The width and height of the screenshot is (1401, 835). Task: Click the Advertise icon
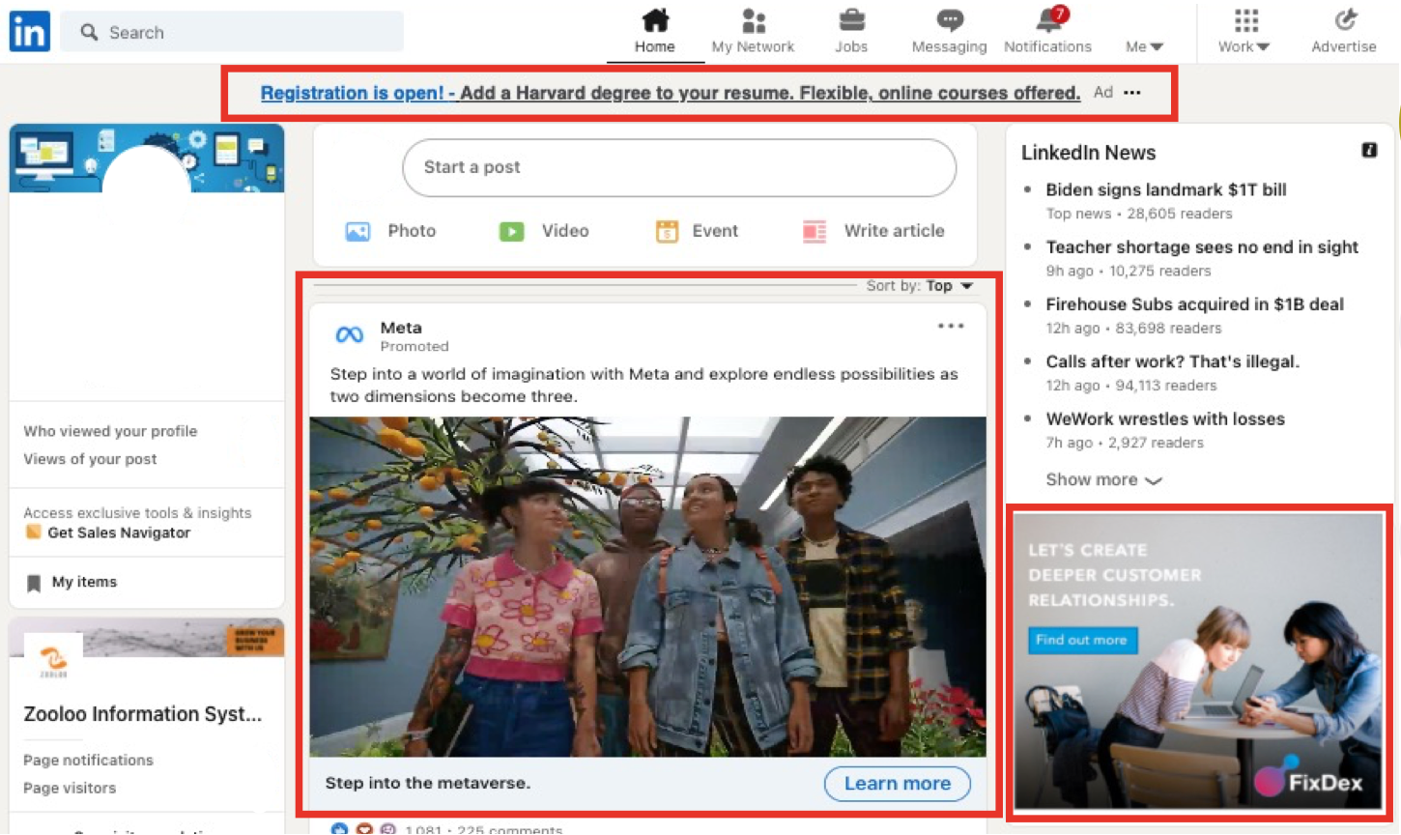1344,31
